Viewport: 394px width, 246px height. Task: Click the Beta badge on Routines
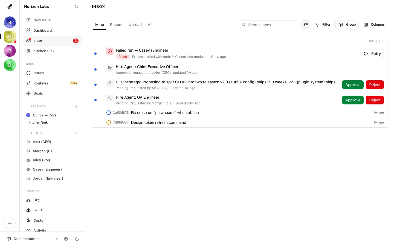(x=74, y=83)
